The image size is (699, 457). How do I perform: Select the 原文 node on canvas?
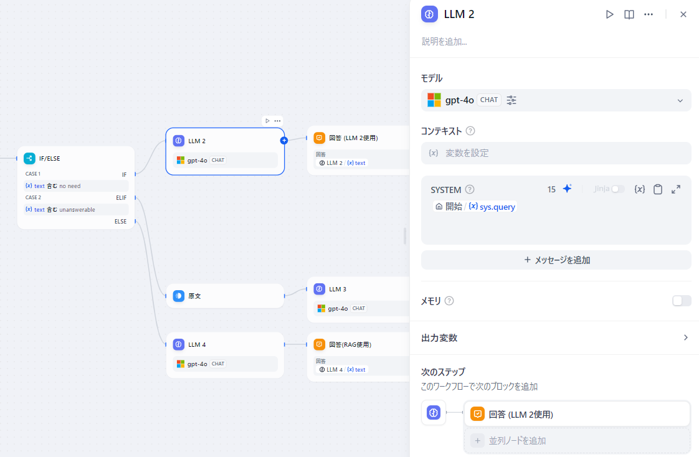point(225,296)
